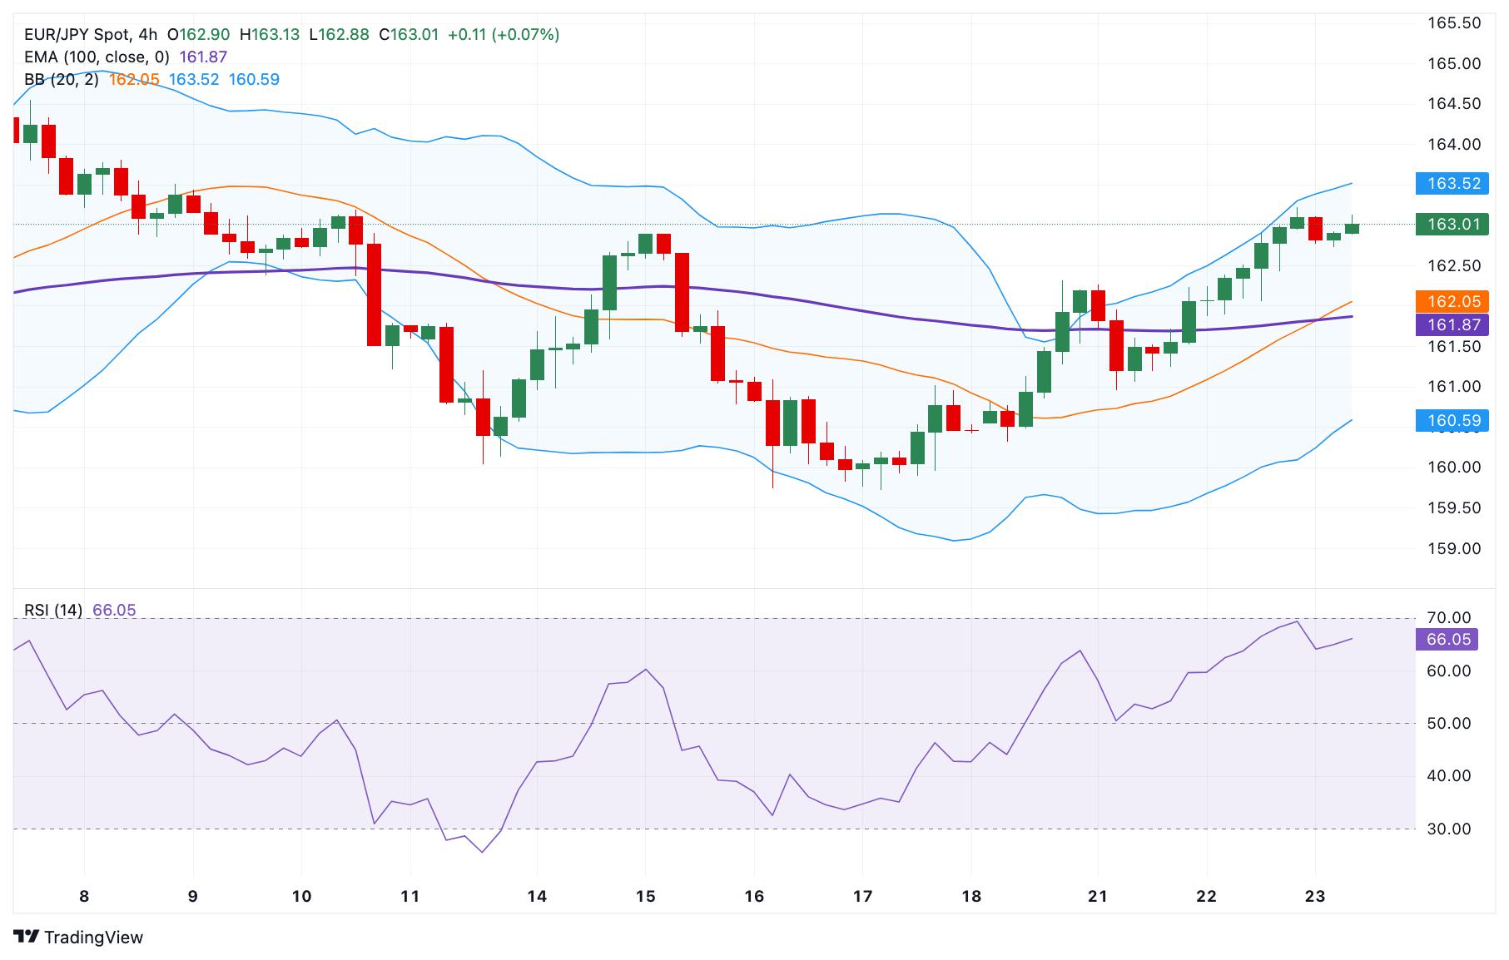Select the 70.00 RSI axis level
The width and height of the screenshot is (1509, 960).
coord(1448,617)
